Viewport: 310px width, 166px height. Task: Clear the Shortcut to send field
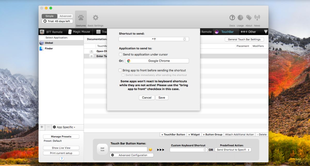click(184, 39)
